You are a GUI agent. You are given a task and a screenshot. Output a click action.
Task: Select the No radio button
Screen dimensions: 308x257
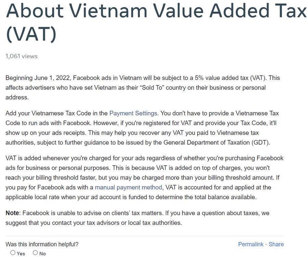(x=35, y=253)
